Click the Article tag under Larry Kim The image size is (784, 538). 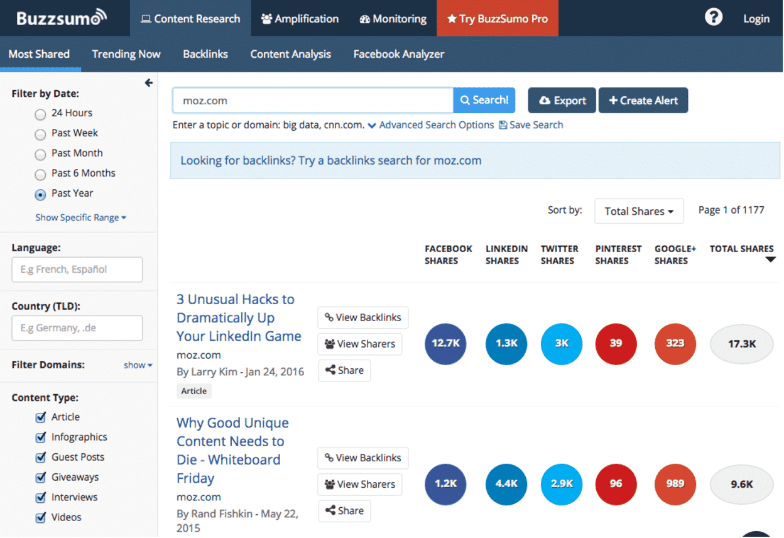[194, 391]
